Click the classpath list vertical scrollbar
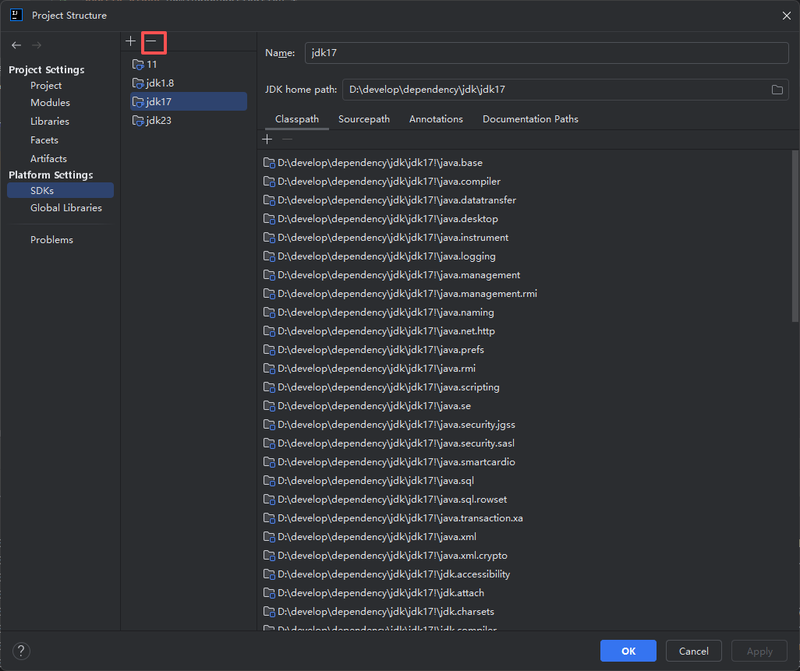Screen dimensions: 800x671 pos(795,236)
